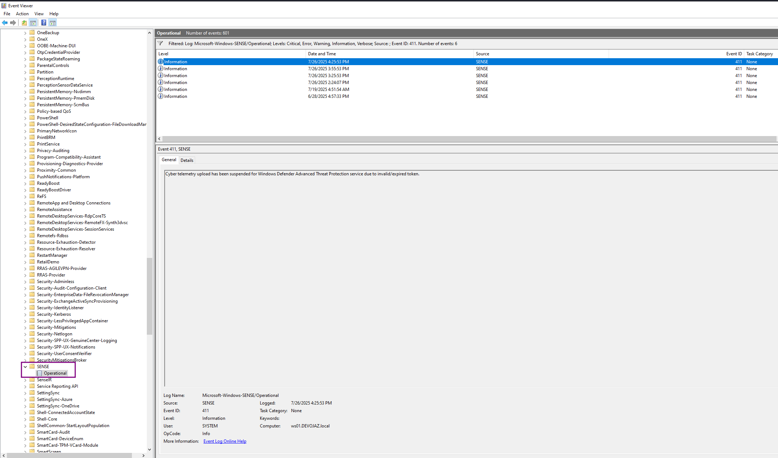778x458 pixels.
Task: Click the tree pane scroll-down arrow
Action: (149, 450)
